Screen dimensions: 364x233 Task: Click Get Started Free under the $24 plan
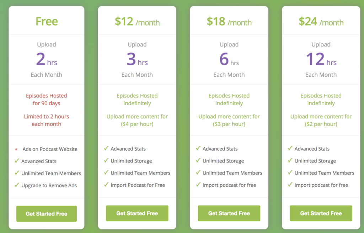pyautogui.click(x=321, y=213)
